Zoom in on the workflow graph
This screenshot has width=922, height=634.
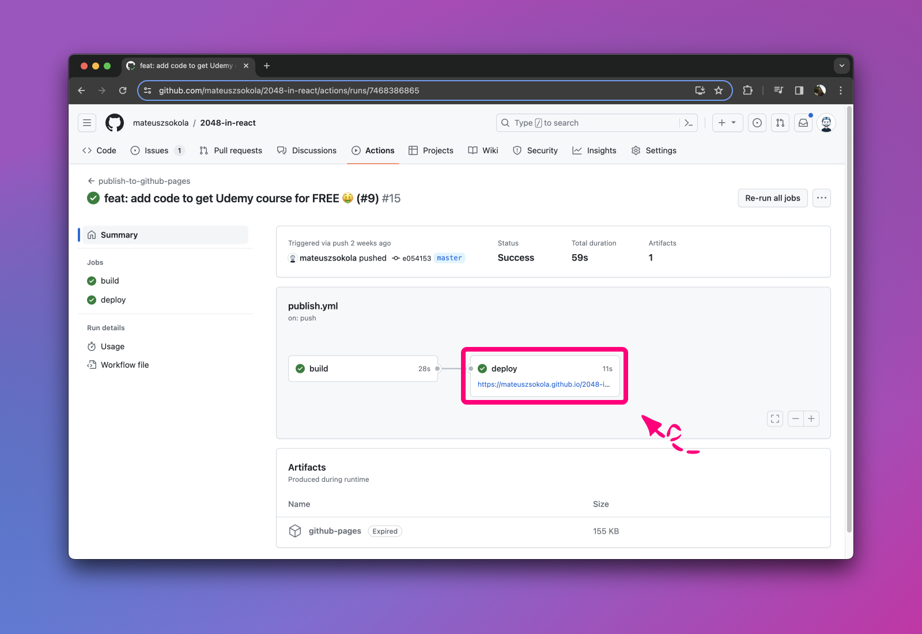coord(811,419)
